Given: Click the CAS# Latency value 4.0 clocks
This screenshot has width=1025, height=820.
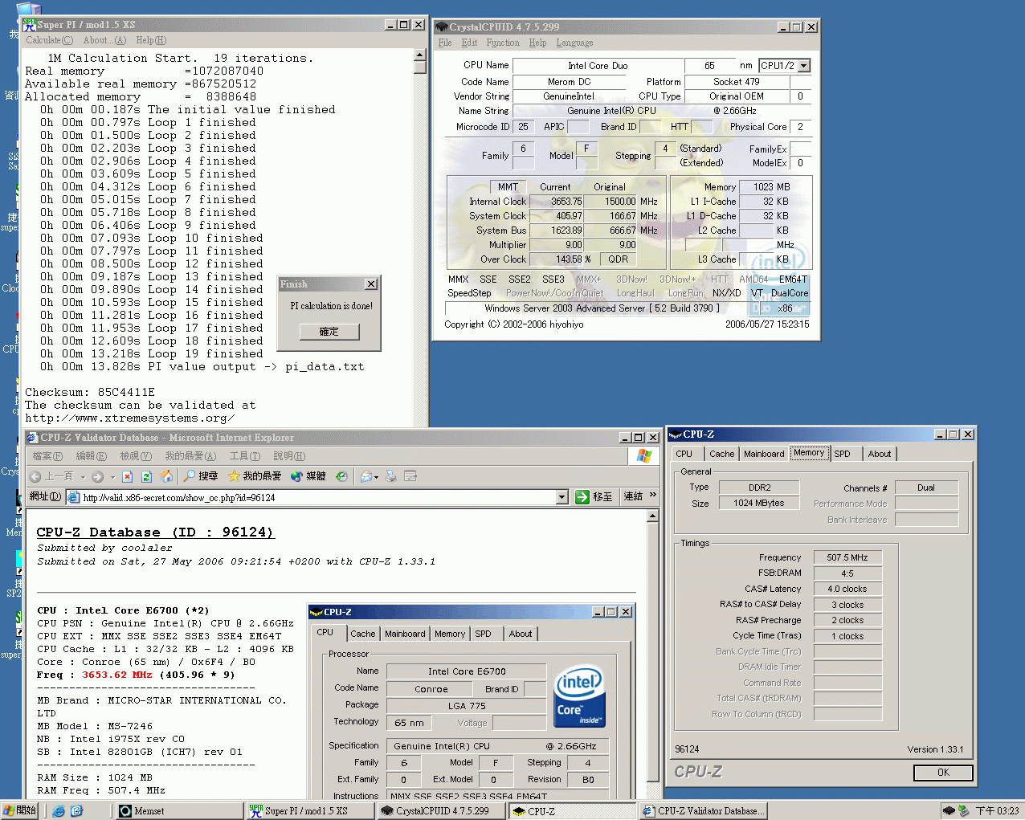Looking at the screenshot, I should [x=847, y=589].
